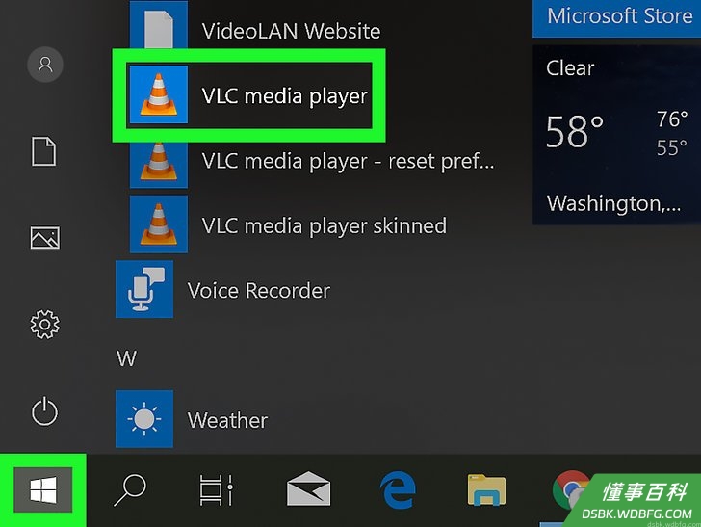Screen dimensions: 701x527
Task: Click the Windows Start button
Action: point(43,489)
